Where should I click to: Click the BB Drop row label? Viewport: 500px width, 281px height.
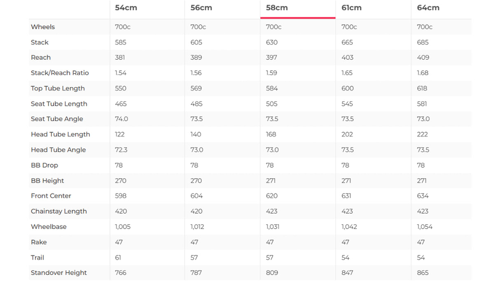coord(44,165)
